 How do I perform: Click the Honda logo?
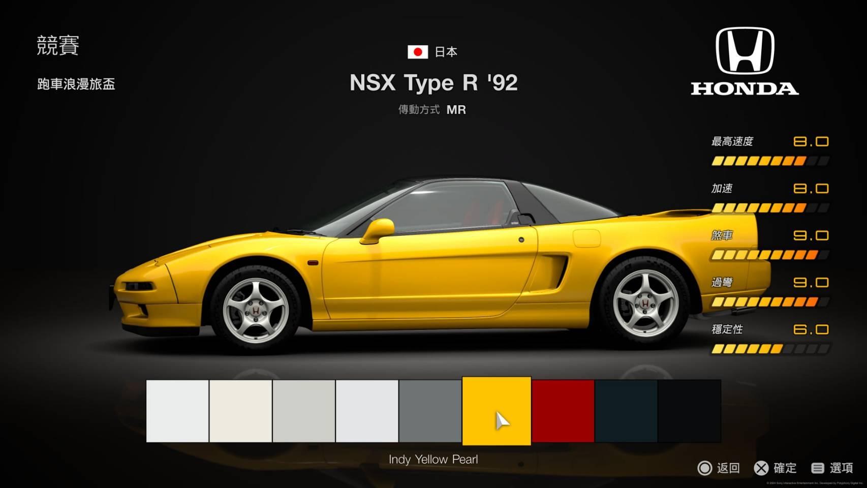(746, 56)
